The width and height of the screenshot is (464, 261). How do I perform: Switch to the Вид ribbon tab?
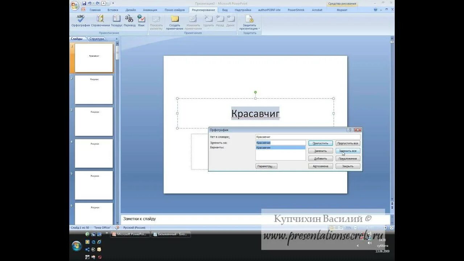coord(225,10)
